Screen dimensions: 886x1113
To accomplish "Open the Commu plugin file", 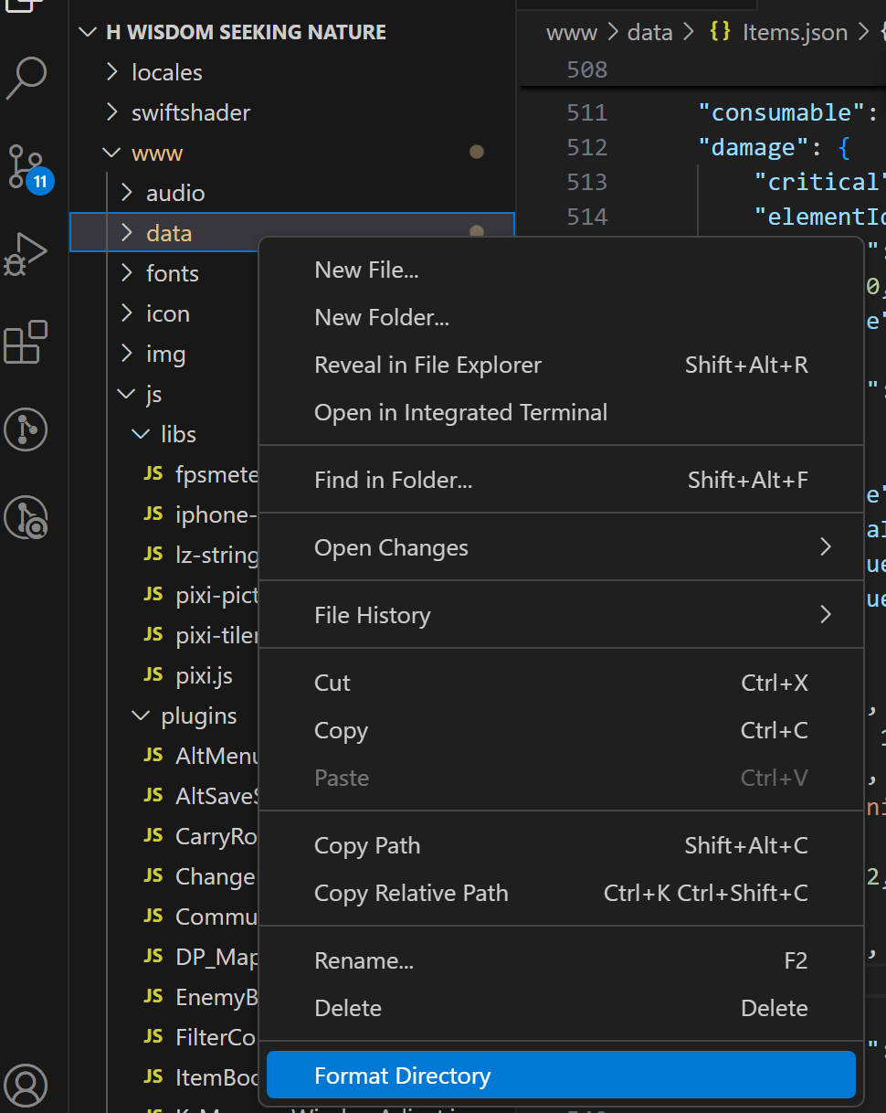I will coord(217,917).
